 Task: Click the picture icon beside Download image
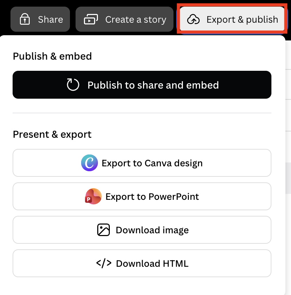point(104,230)
